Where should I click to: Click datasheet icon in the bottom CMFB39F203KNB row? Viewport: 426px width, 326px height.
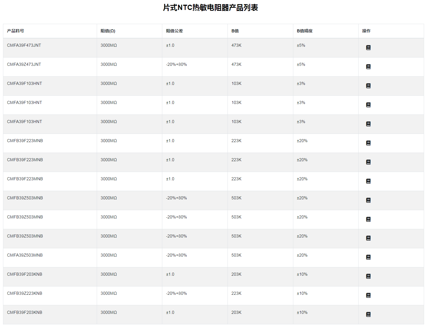(x=368, y=314)
